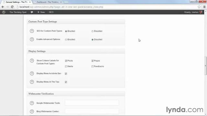The image size is (207, 116).
Task: Click the Google Webmaster Tools input field
Action: 92,103
